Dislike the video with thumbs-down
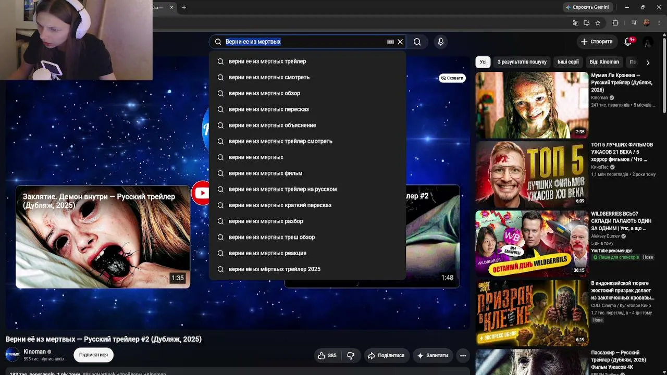This screenshot has height=375, width=667. click(x=351, y=356)
